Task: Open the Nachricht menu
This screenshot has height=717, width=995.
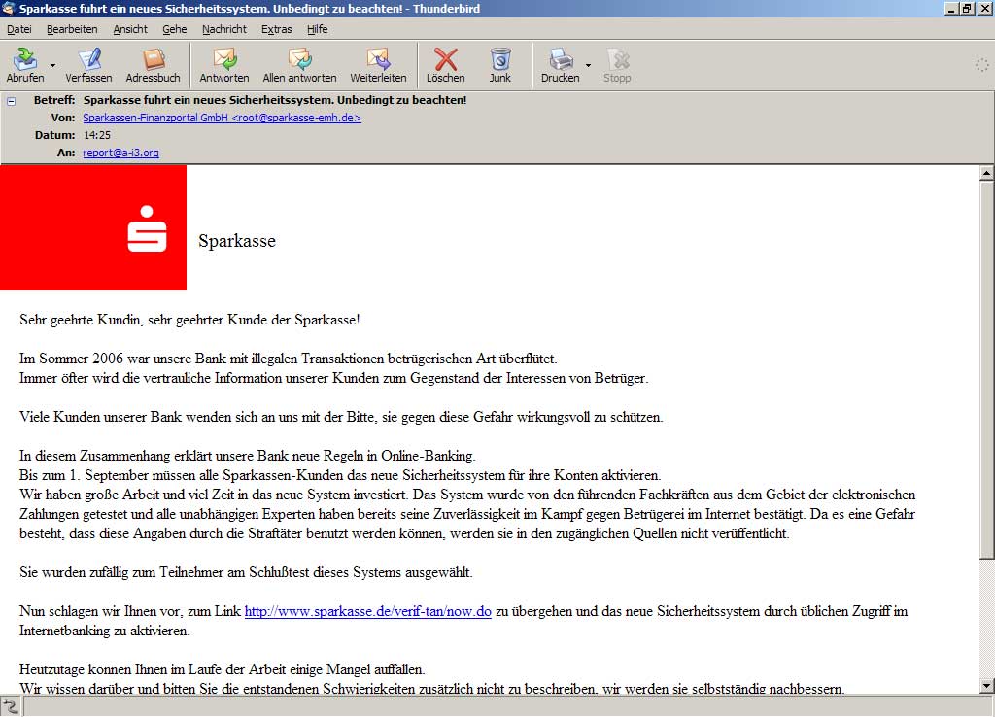Action: (x=224, y=29)
